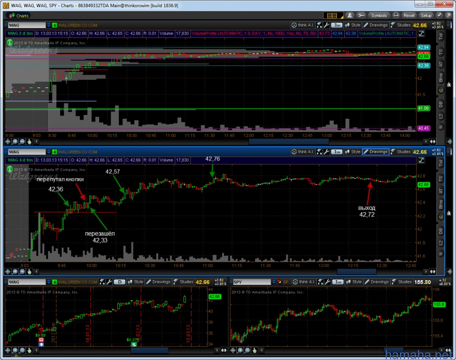The height and width of the screenshot is (360, 456).
Task: Open the D timeframe selector on daily chart
Action: click(x=120, y=282)
